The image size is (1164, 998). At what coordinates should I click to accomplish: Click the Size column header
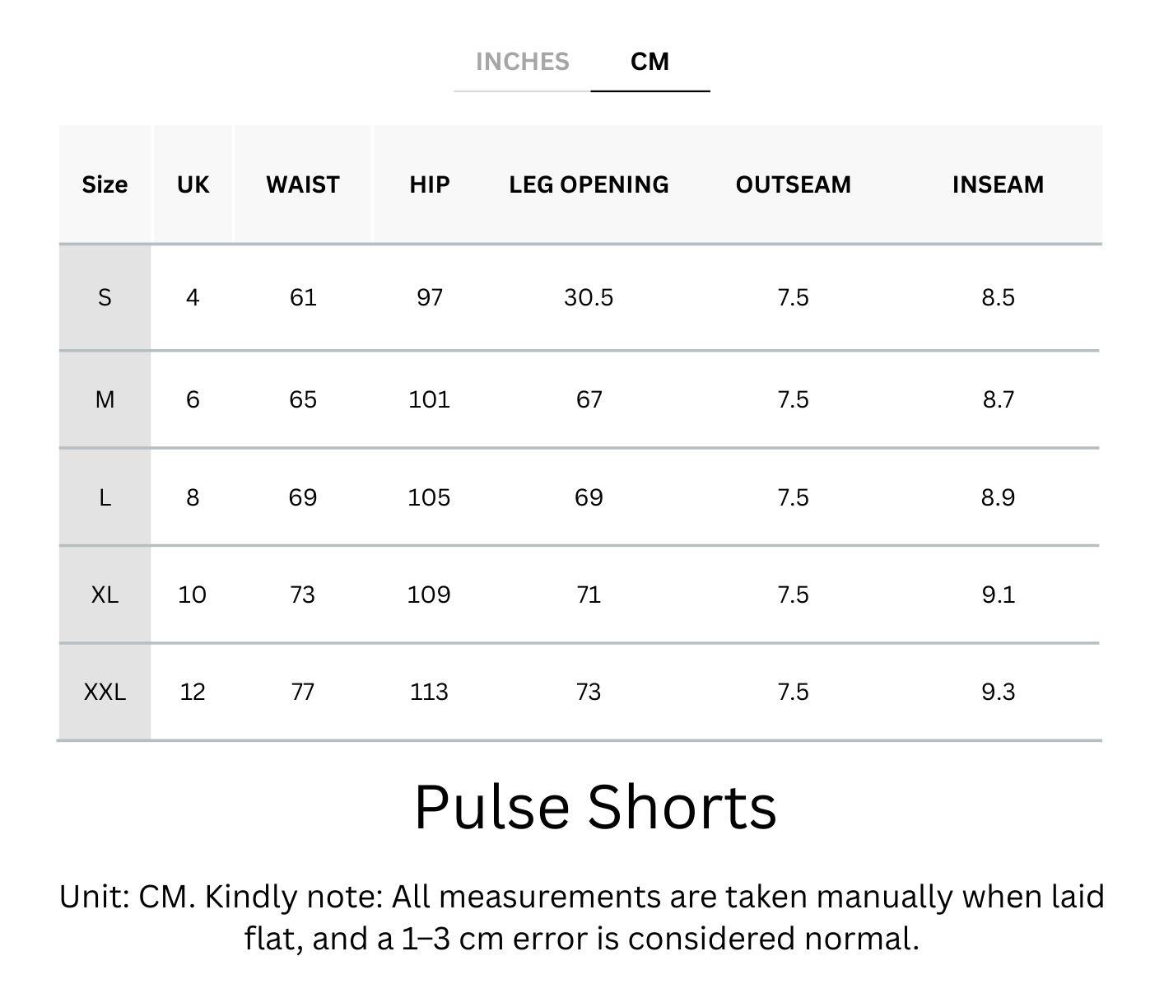[x=105, y=184]
